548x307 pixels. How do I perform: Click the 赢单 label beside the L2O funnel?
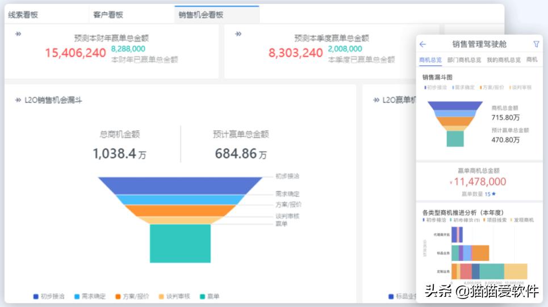(x=281, y=224)
